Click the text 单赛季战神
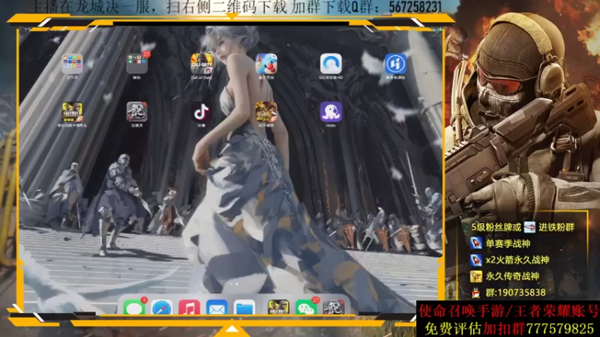 coord(508,243)
